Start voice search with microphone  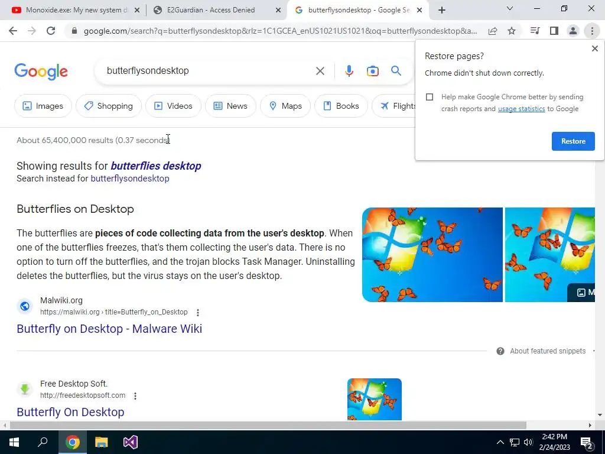click(349, 71)
